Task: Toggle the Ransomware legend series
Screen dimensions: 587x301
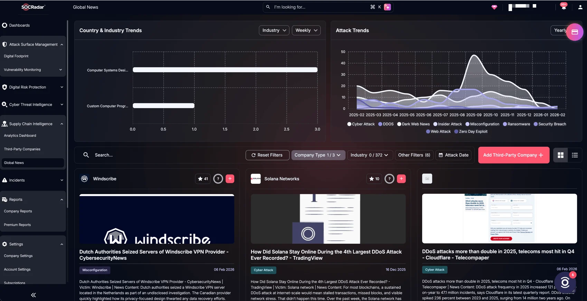Action: point(517,124)
